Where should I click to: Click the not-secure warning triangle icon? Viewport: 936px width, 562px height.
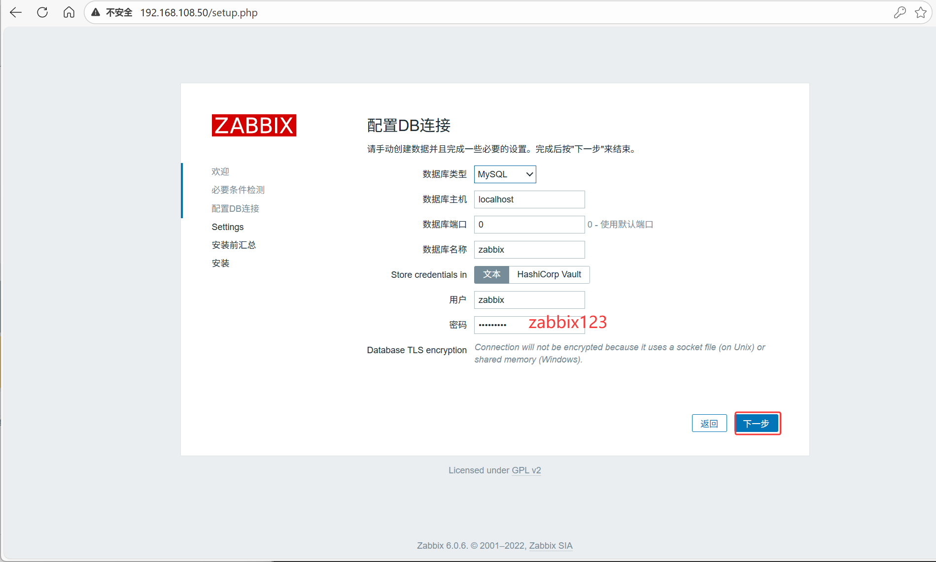pos(96,12)
